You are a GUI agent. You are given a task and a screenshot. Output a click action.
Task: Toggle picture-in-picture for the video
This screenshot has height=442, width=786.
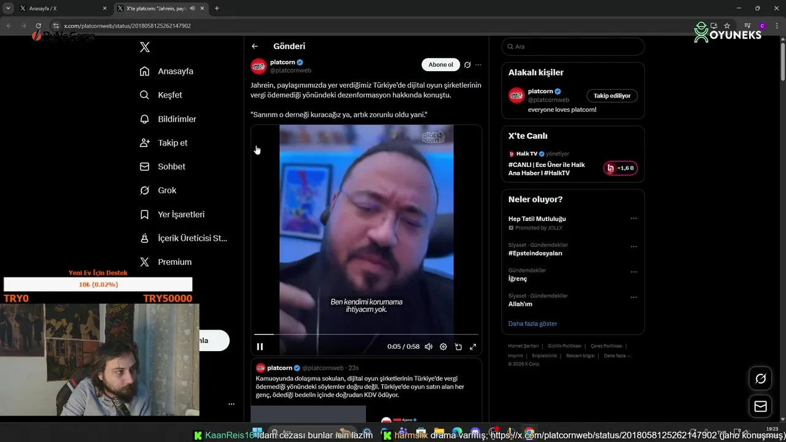(x=458, y=347)
